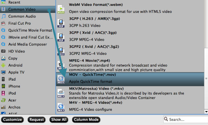This screenshot has width=208, height=125.
Task: Click the iMovie and Final Cut Express icon
Action: [3, 37]
